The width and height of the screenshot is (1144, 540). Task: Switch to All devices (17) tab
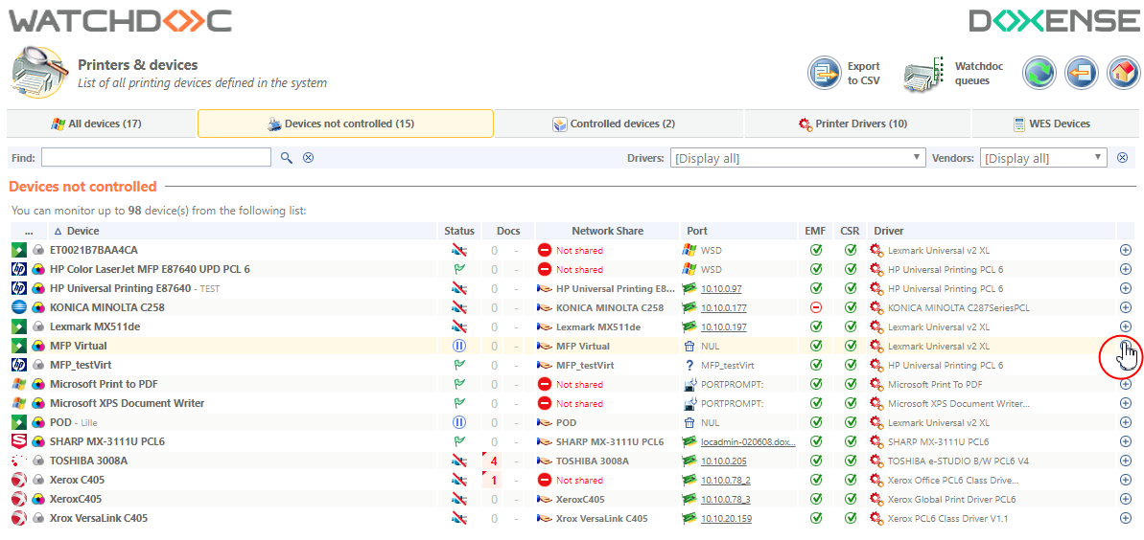click(x=102, y=124)
